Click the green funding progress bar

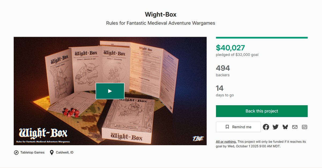coord(262,38)
